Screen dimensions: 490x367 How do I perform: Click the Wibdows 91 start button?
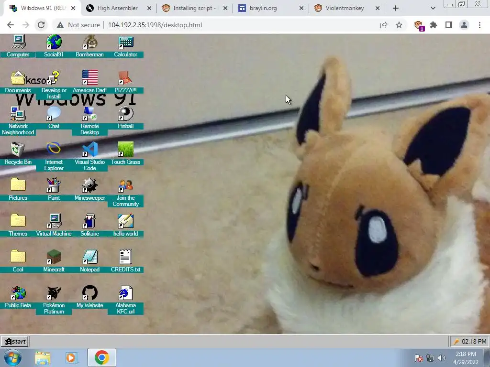click(15, 341)
